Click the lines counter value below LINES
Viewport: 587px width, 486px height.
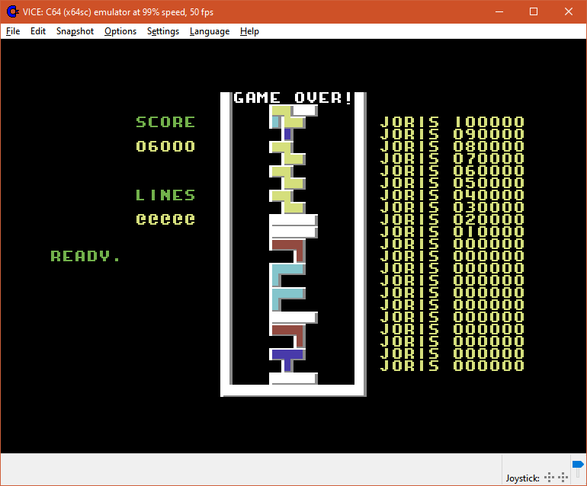click(x=165, y=219)
